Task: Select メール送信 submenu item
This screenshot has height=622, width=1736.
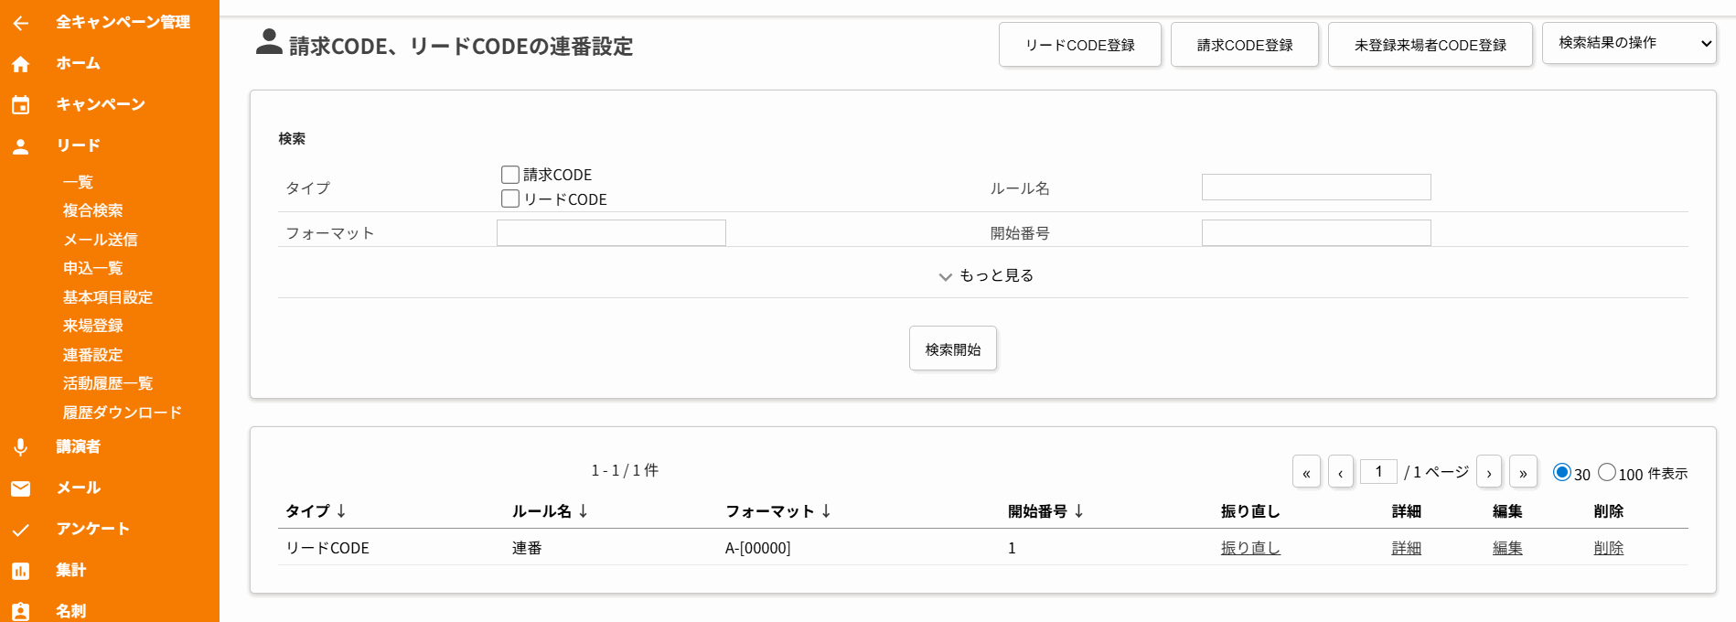Action: (x=100, y=240)
